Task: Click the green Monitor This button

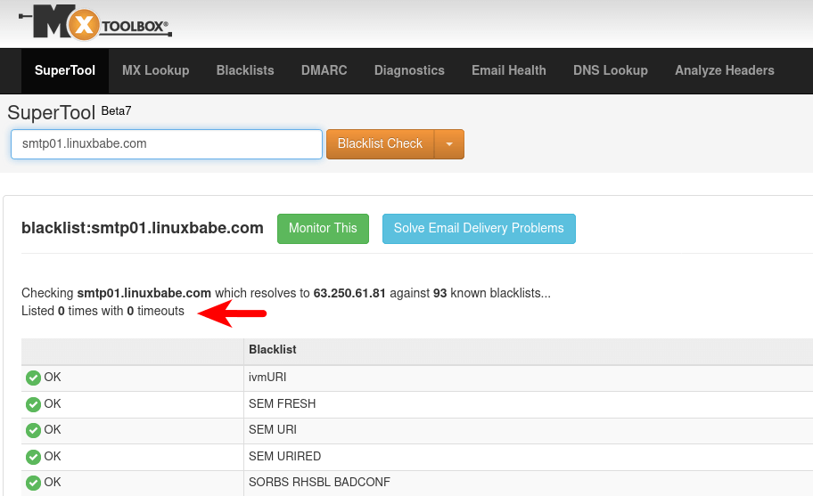Action: click(322, 228)
